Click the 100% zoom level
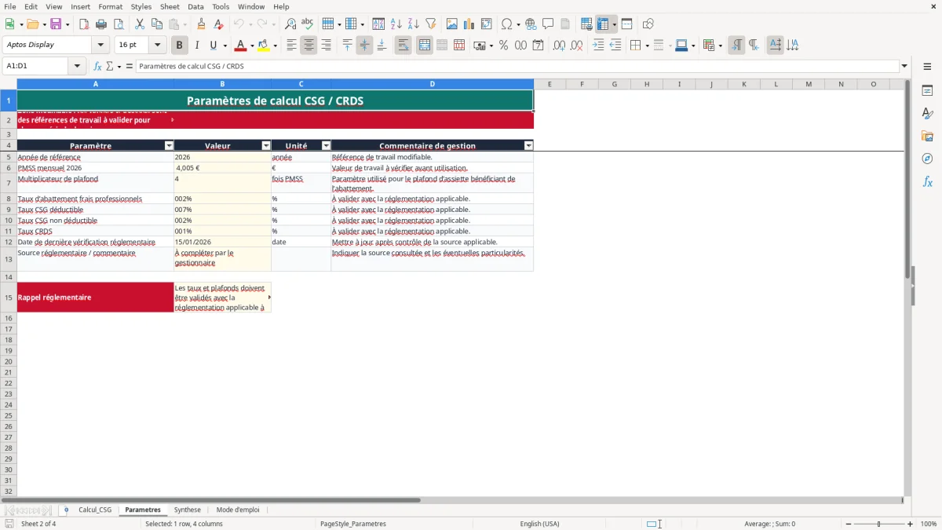This screenshot has height=530, width=942. (x=929, y=524)
